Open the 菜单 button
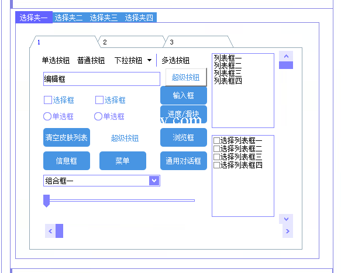 pyautogui.click(x=123, y=161)
